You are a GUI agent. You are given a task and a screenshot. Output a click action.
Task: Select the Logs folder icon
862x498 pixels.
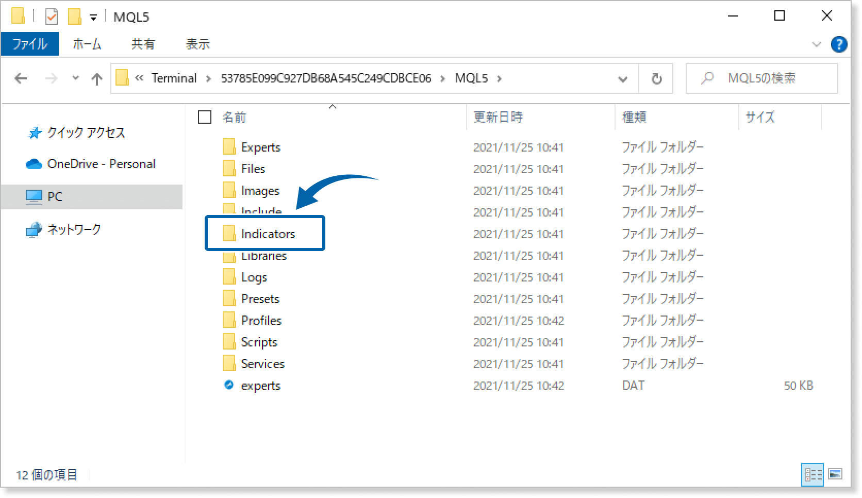pos(229,277)
